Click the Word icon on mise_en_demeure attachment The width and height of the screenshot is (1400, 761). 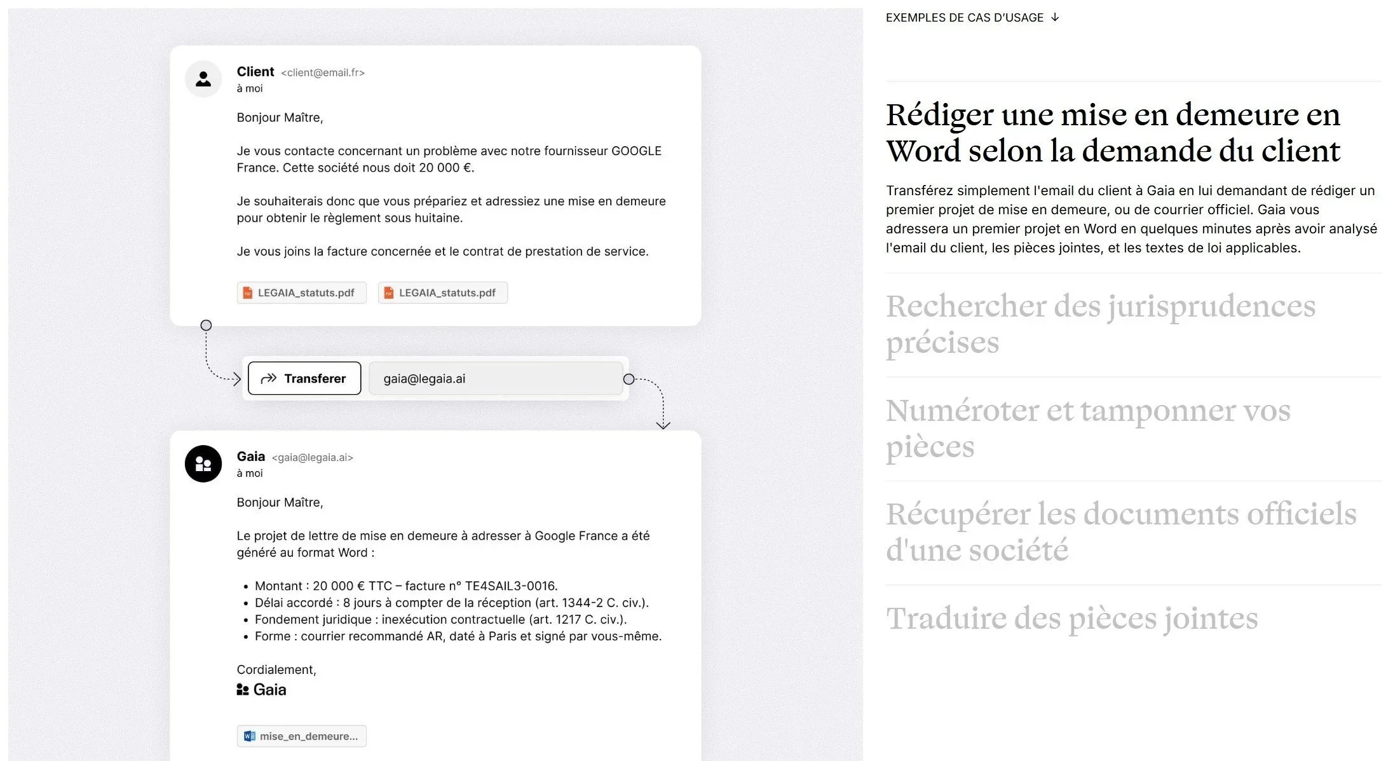(250, 736)
